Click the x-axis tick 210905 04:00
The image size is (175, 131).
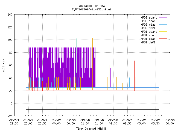[170, 122]
